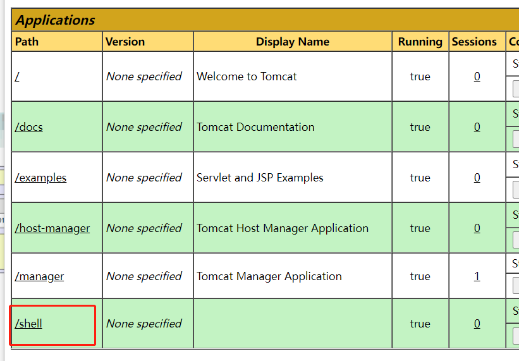Click the Display Name column header
Viewport: 519px width, 361px height.
[293, 42]
